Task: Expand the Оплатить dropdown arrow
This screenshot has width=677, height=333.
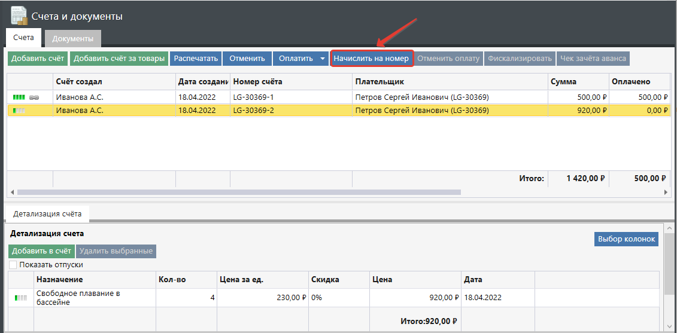Action: coord(323,59)
